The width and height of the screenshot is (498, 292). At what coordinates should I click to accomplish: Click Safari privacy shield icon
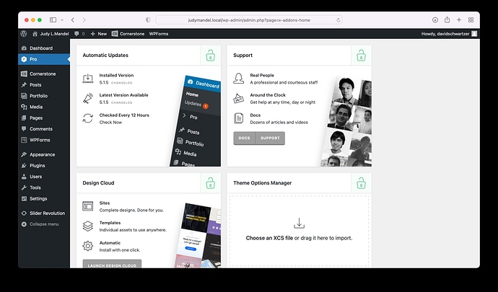[148, 20]
